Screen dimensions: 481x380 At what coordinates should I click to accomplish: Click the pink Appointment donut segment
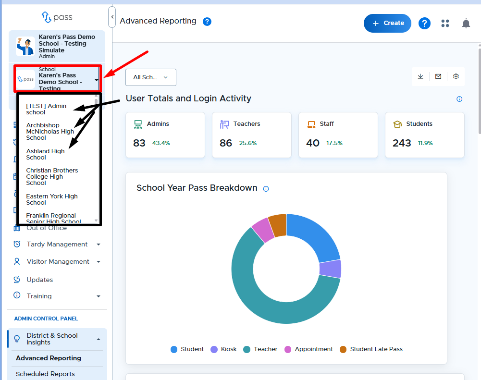point(263,230)
